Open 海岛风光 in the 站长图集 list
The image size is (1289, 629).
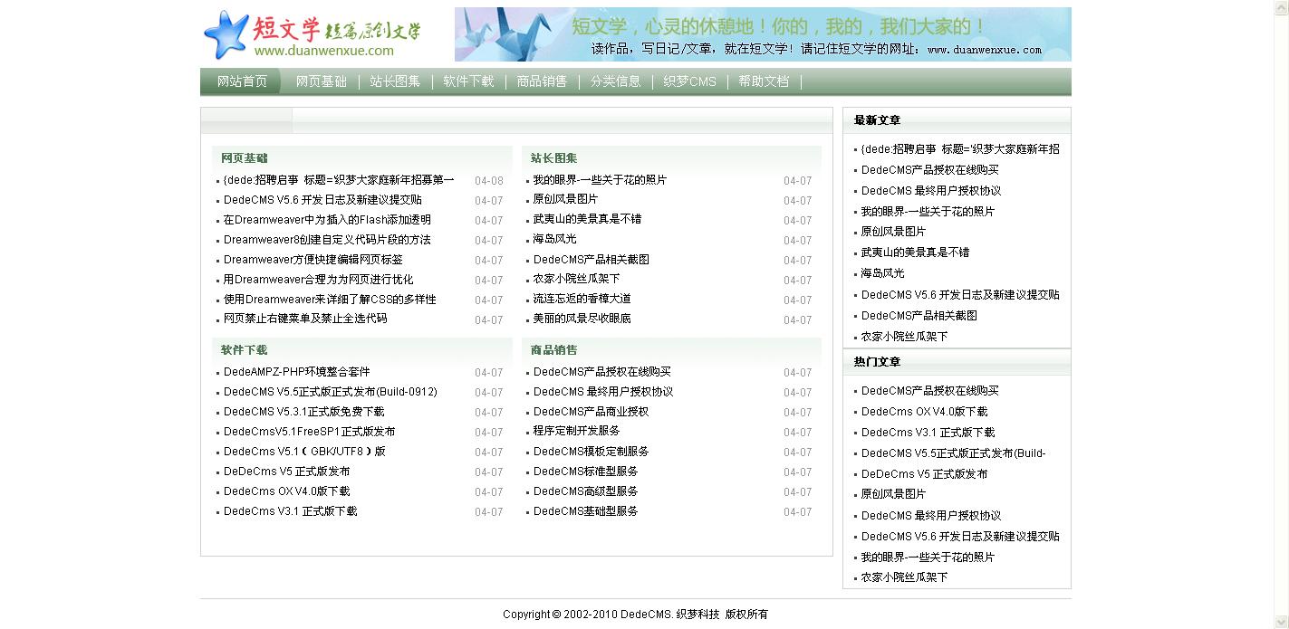point(554,239)
